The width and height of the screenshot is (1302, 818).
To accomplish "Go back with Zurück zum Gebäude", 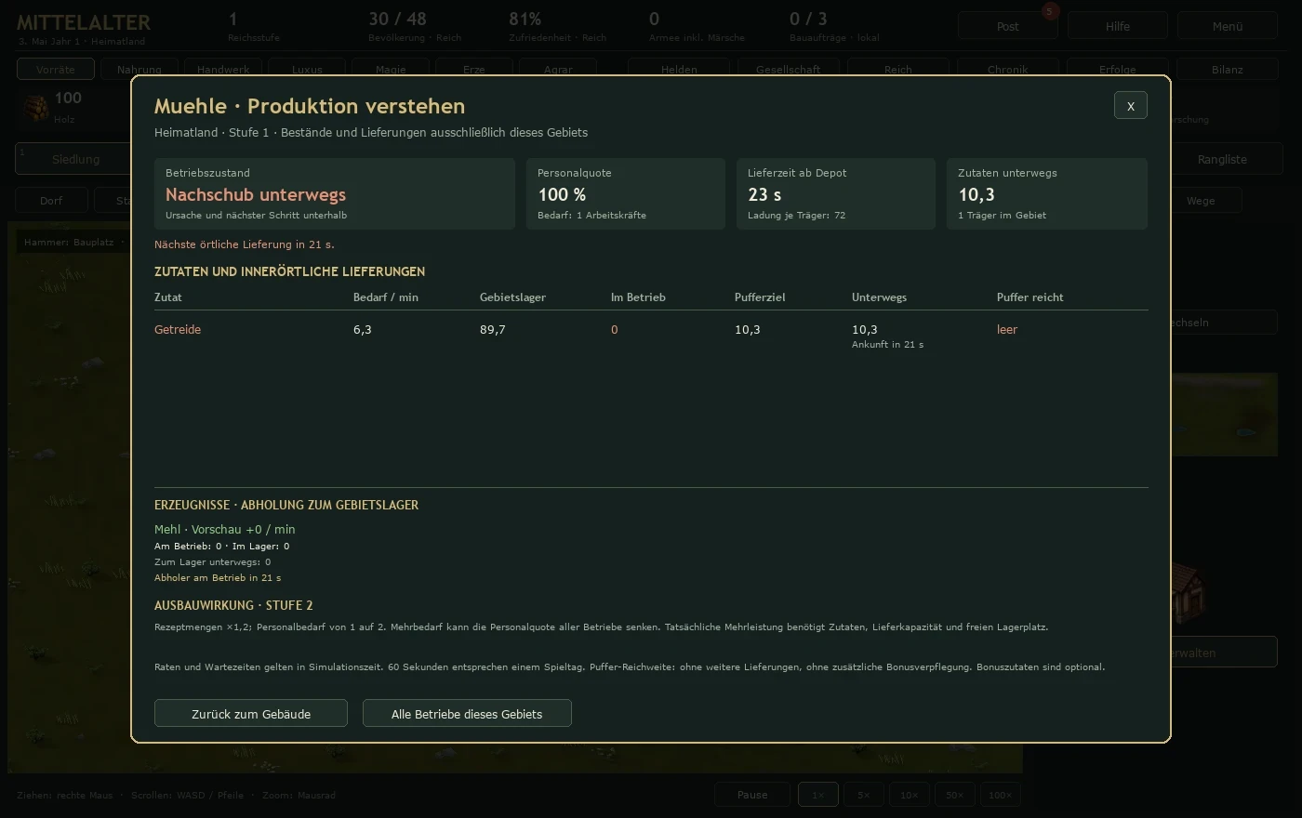I will point(251,714).
